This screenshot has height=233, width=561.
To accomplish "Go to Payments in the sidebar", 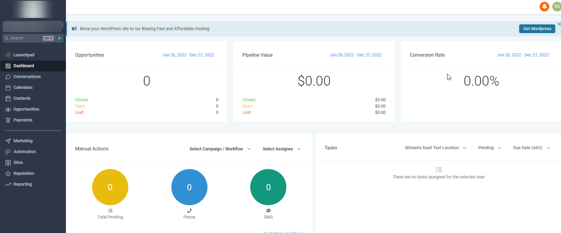I will point(23,120).
